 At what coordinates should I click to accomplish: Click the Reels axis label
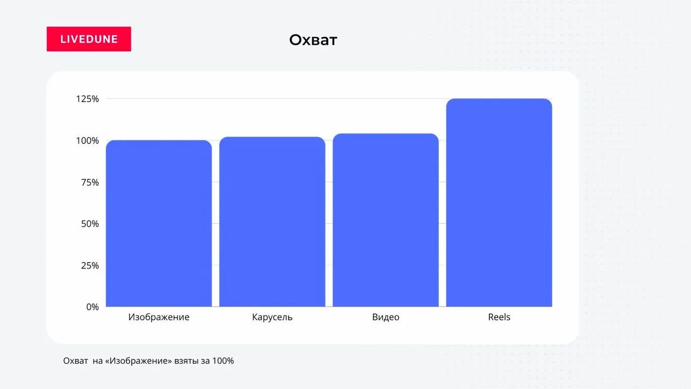pos(499,317)
